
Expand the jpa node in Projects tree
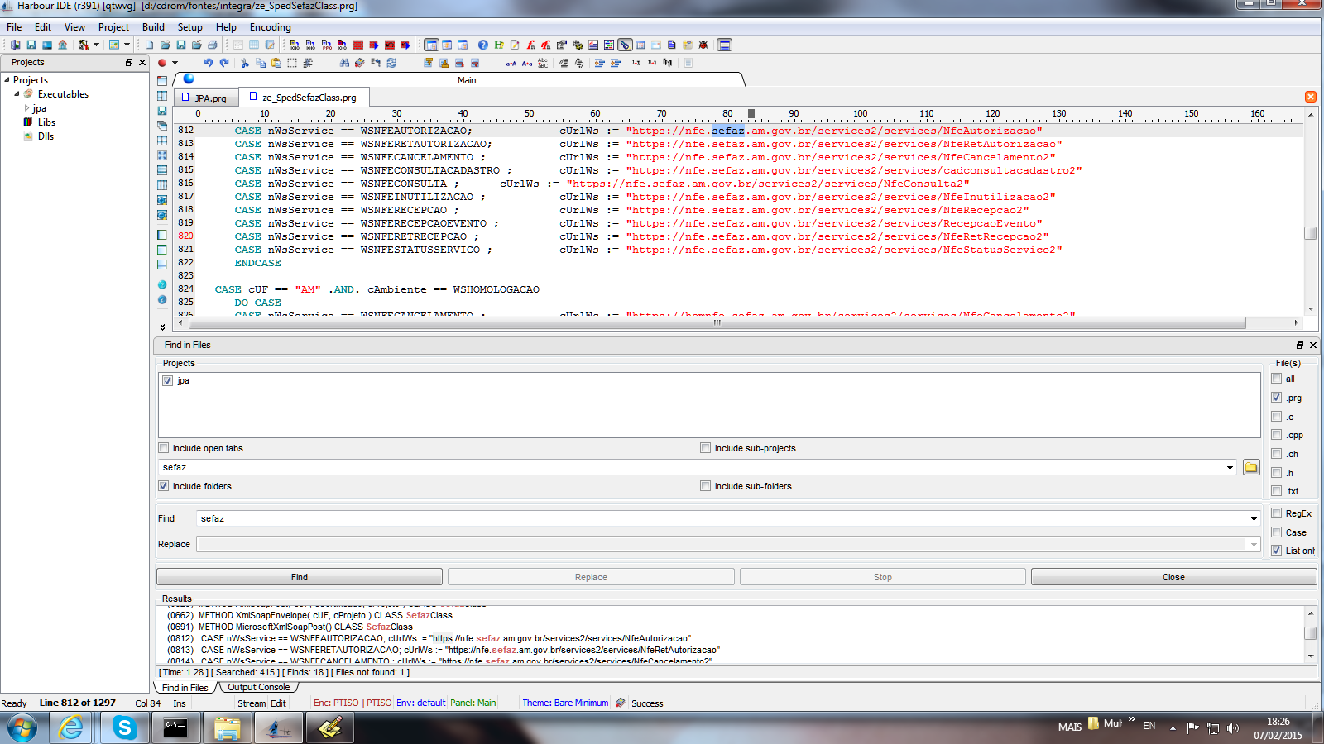pos(26,108)
